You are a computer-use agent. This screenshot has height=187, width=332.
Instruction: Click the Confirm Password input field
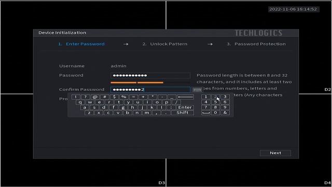pos(150,90)
